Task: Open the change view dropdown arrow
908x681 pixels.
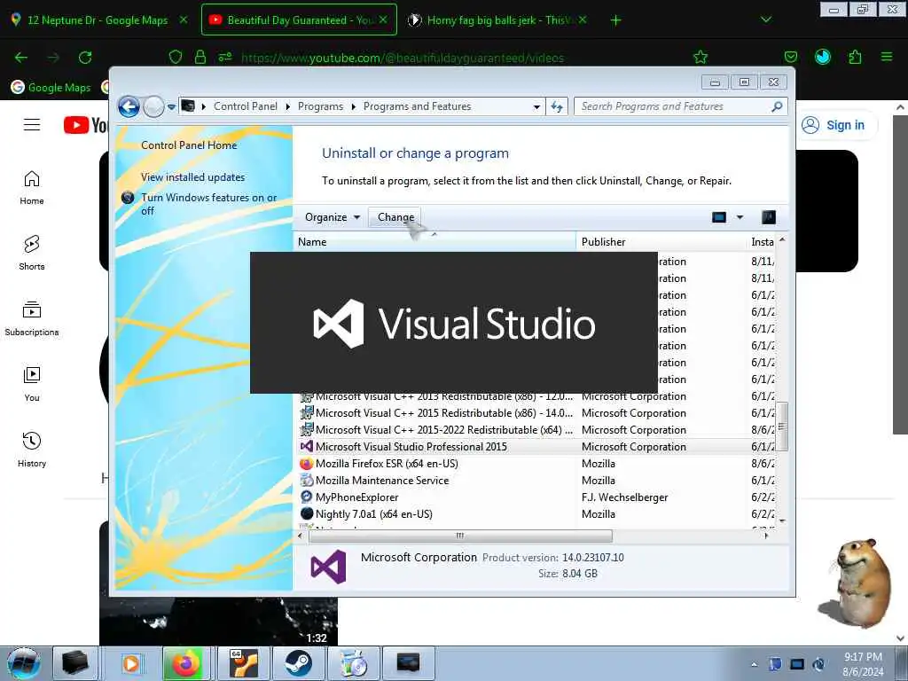Action: coord(740,217)
